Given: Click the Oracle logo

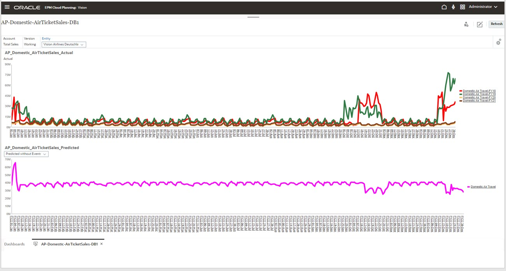Looking at the screenshot, I should click(x=27, y=7).
